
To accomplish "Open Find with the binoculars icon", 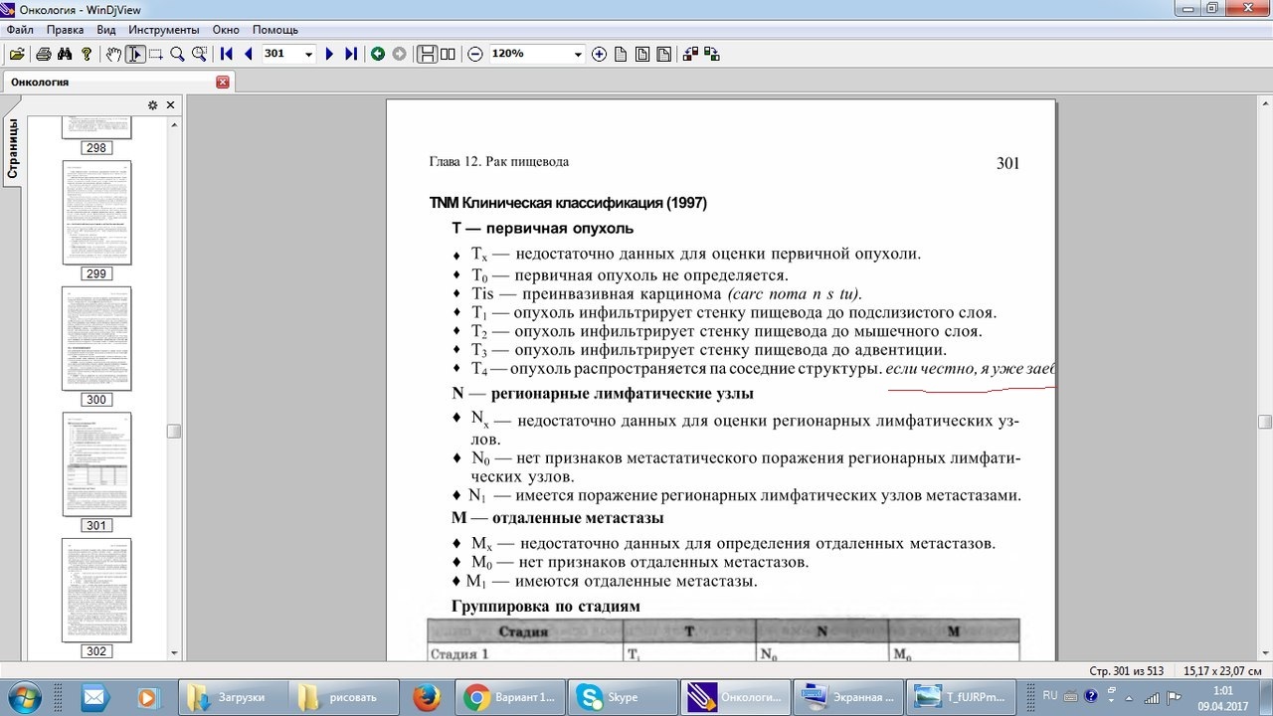I will pos(65,54).
